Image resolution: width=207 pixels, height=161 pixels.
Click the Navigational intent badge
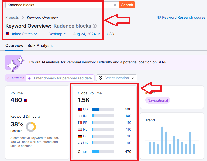tap(158, 100)
